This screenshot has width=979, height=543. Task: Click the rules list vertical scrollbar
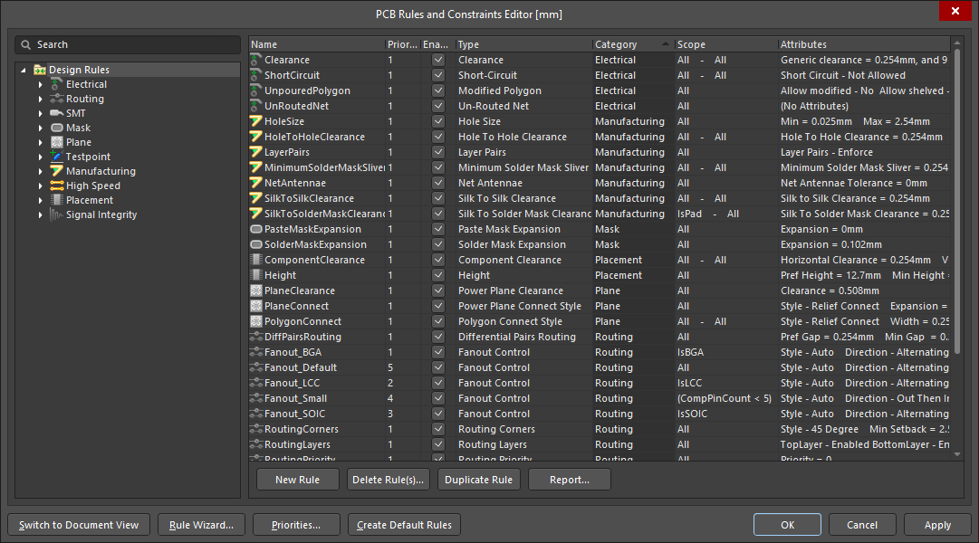point(957,199)
